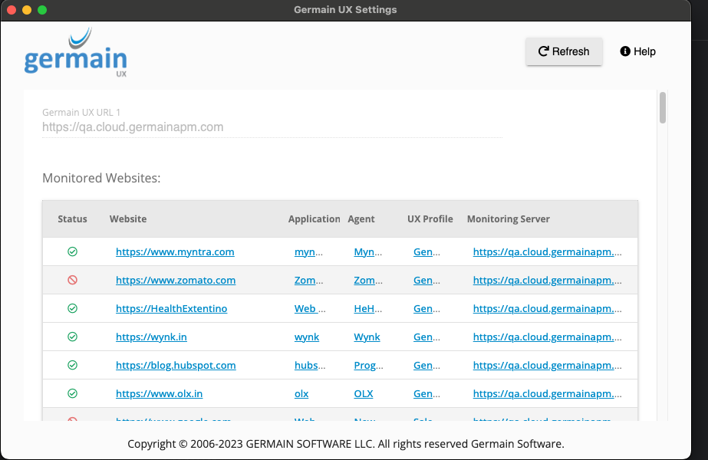Click the vertical scrollbar thumb
The image size is (708, 460).
click(x=662, y=107)
